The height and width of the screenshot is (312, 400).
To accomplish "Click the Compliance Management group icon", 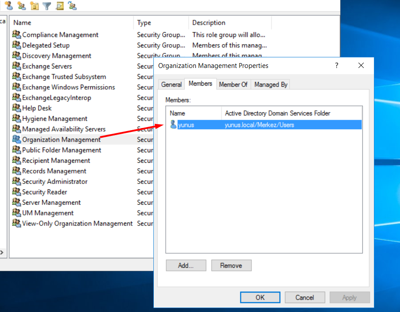I will [x=17, y=34].
